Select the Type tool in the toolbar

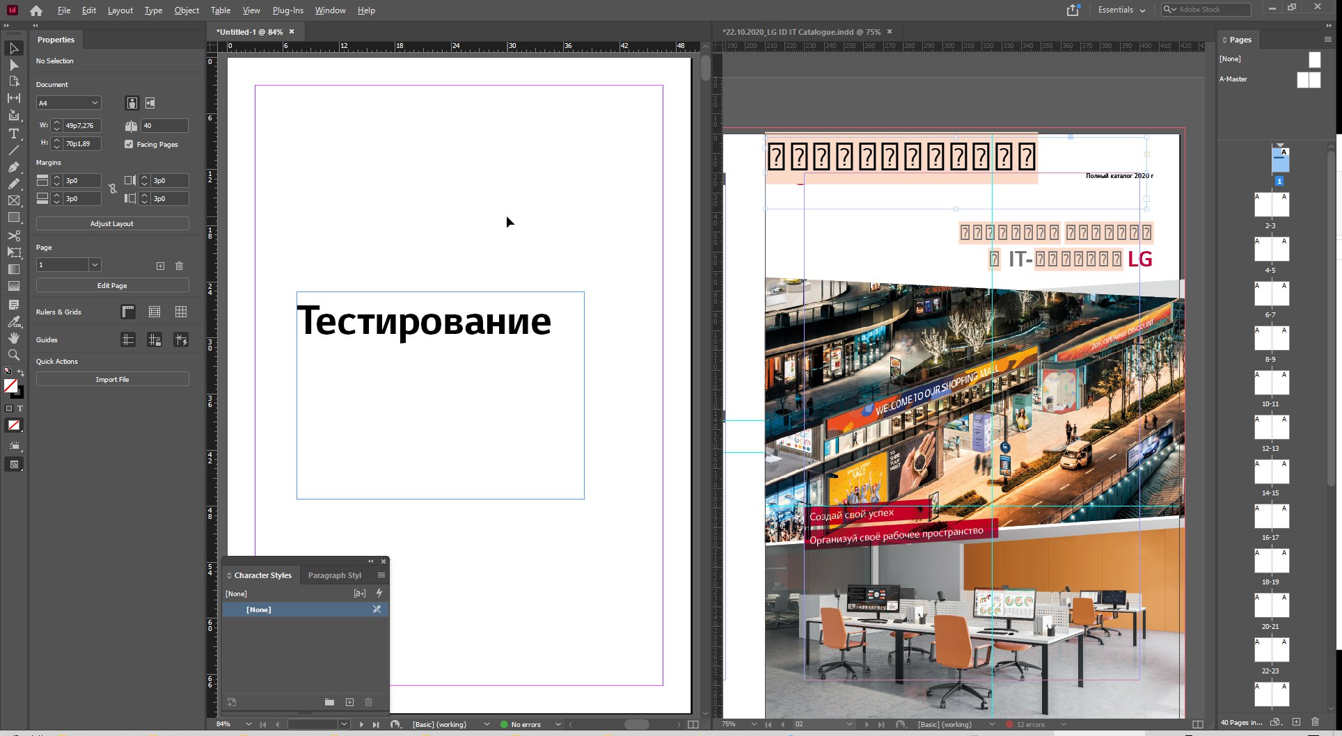[13, 134]
